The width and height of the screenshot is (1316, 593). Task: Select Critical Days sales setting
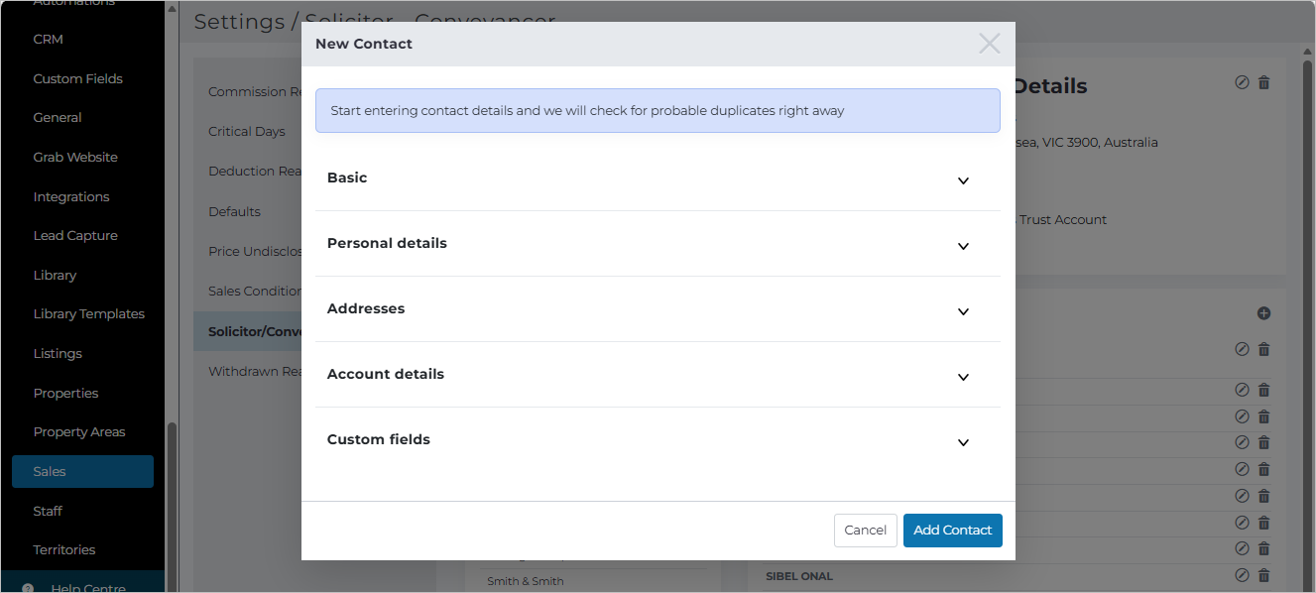(x=246, y=131)
